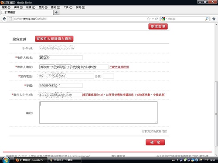Click the 分機 extension input field
This screenshot has height=163, width=218.
click(109, 76)
